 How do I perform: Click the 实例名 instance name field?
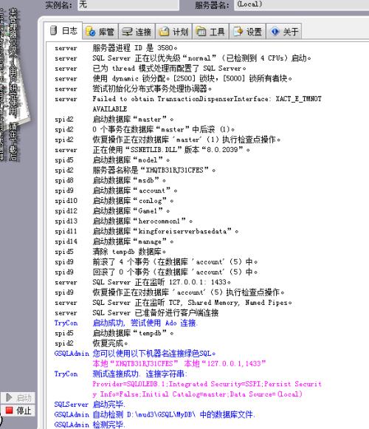pos(128,4)
